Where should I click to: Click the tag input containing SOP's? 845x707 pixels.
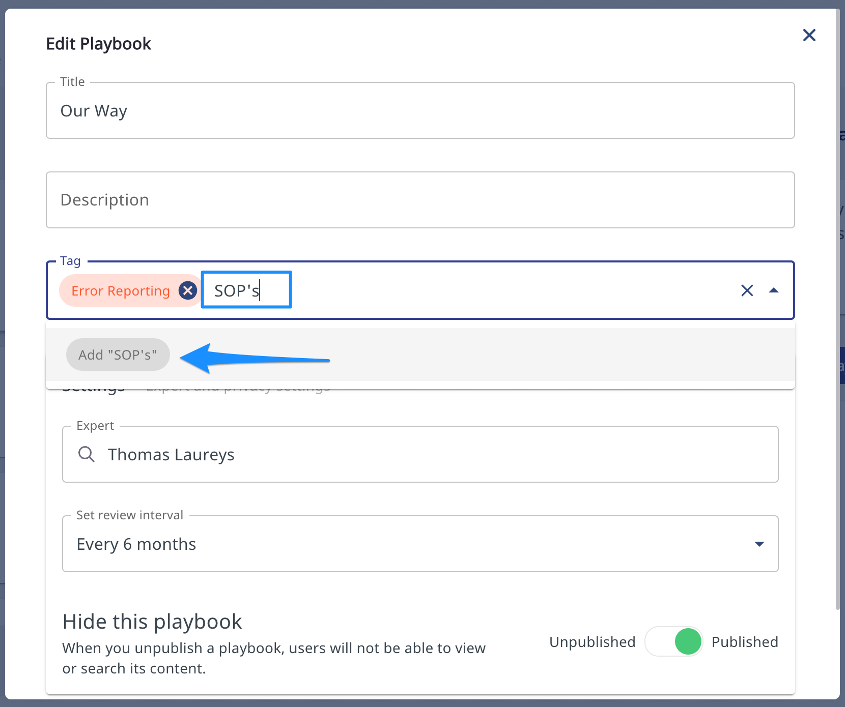(246, 290)
